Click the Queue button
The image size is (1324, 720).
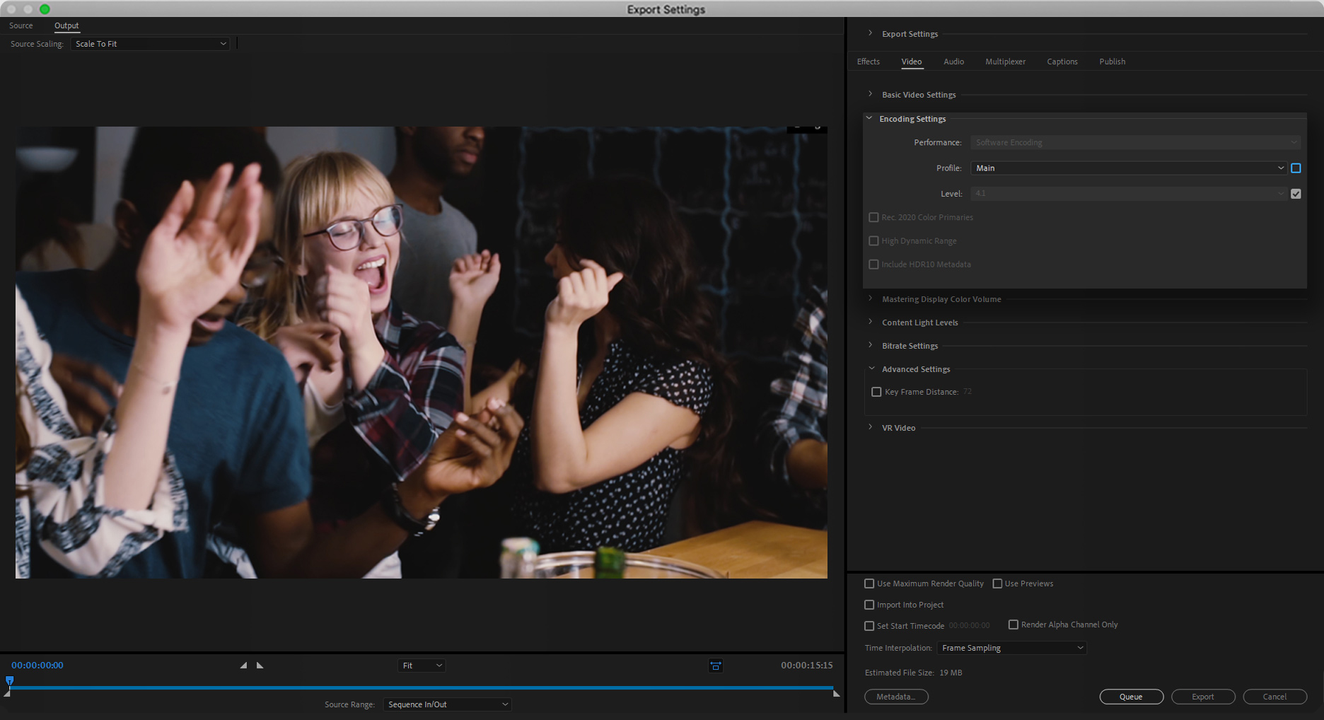tap(1131, 697)
